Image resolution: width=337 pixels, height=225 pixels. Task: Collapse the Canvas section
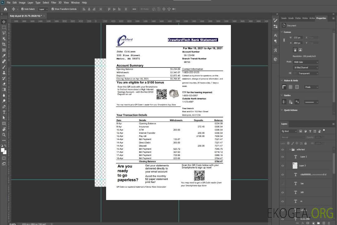click(x=282, y=32)
